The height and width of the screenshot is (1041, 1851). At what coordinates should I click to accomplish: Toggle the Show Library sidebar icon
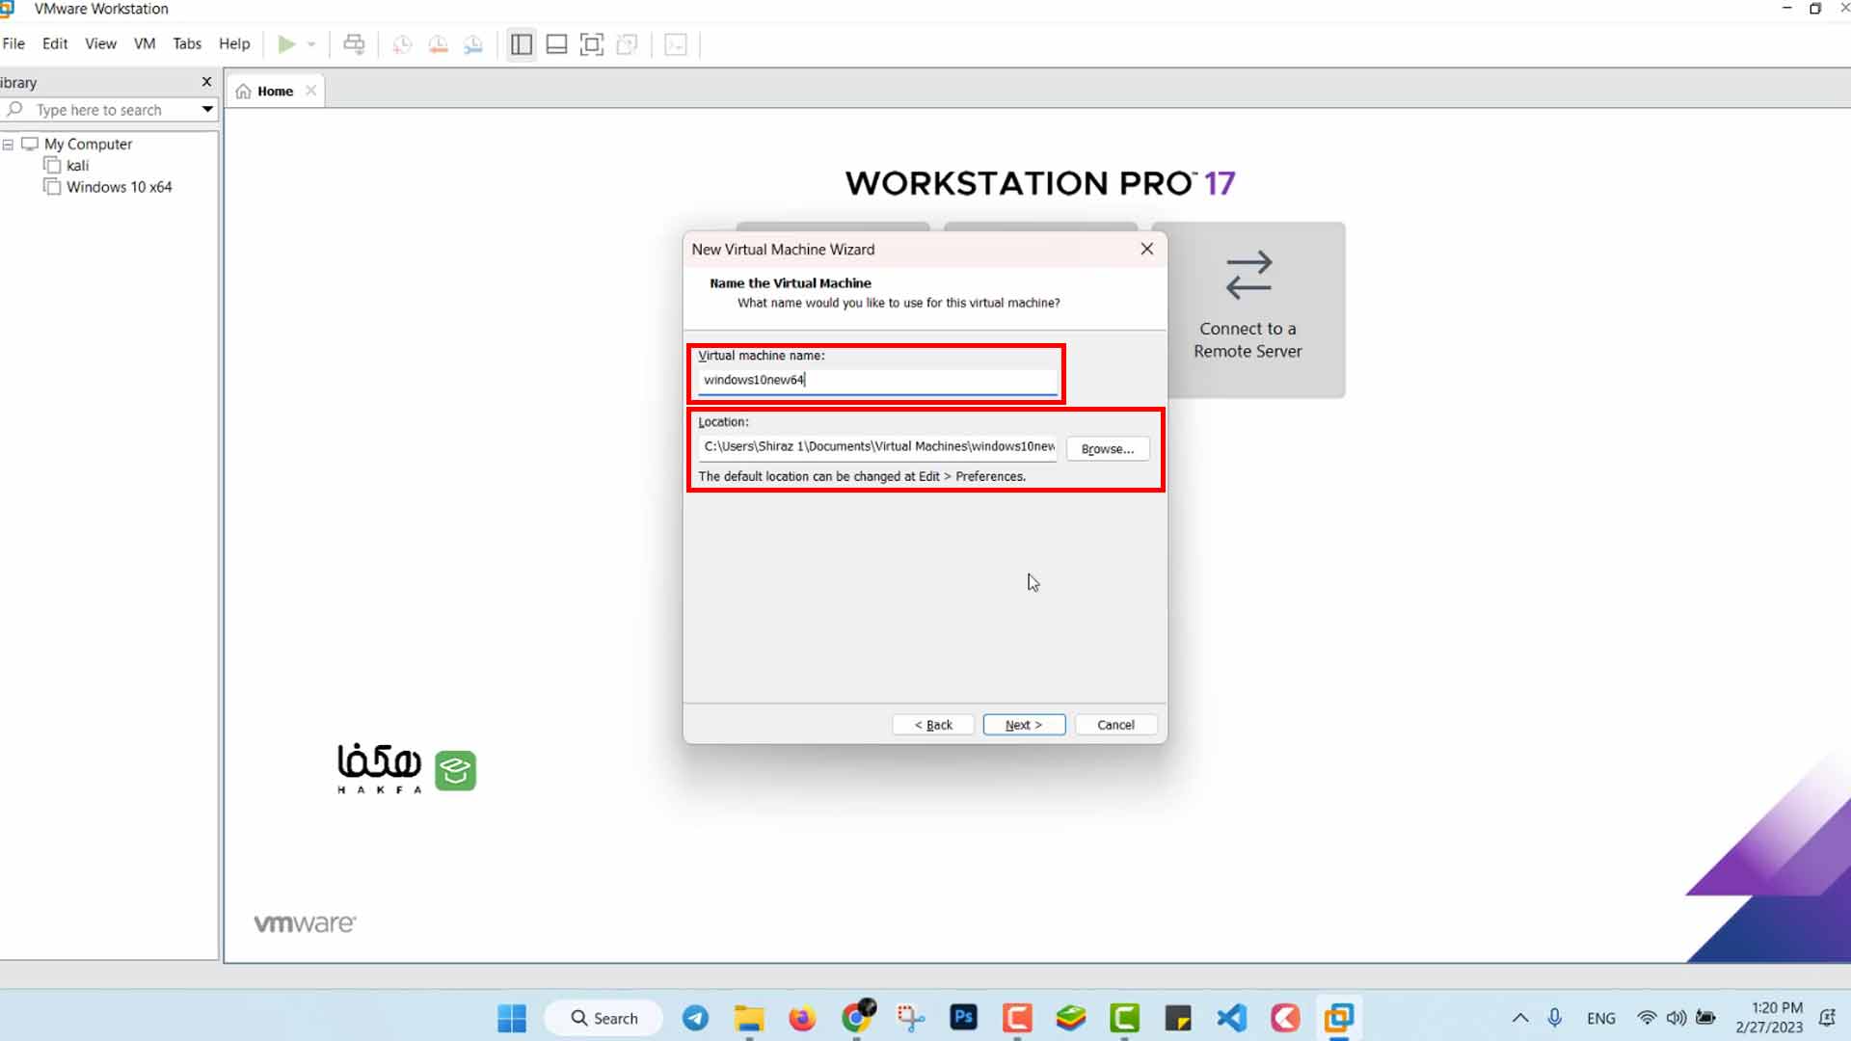(x=522, y=44)
